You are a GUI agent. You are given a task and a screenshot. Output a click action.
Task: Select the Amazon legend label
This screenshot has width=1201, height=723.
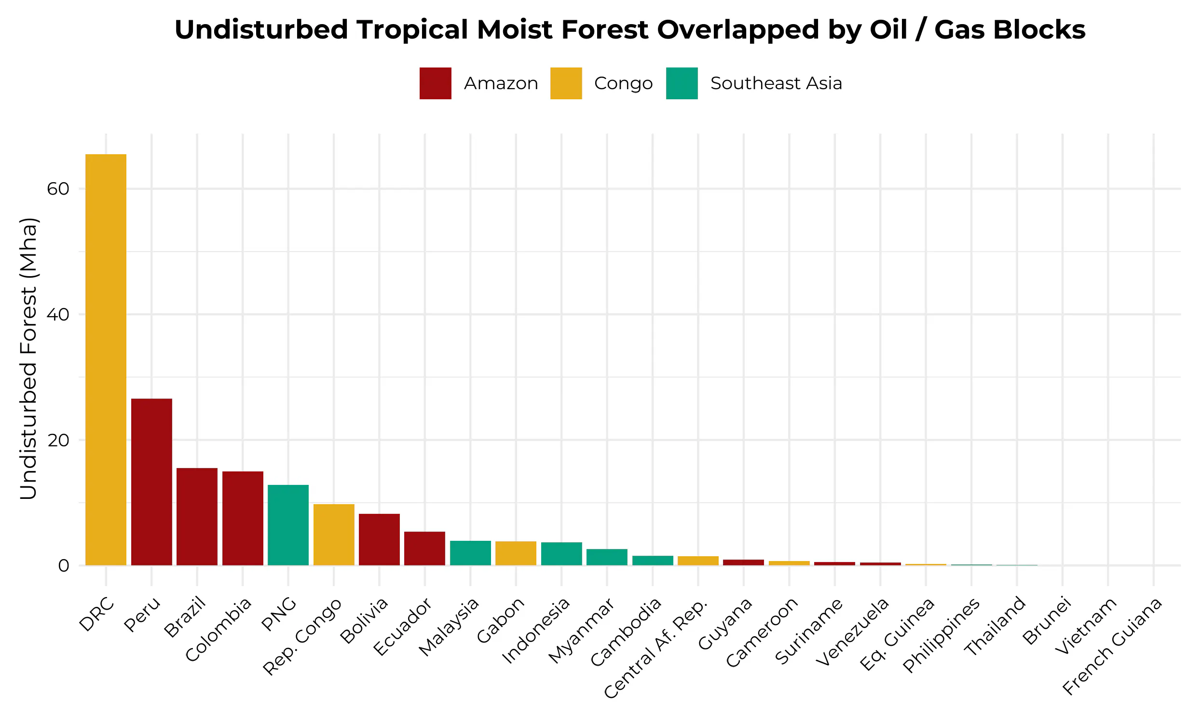[x=501, y=83]
